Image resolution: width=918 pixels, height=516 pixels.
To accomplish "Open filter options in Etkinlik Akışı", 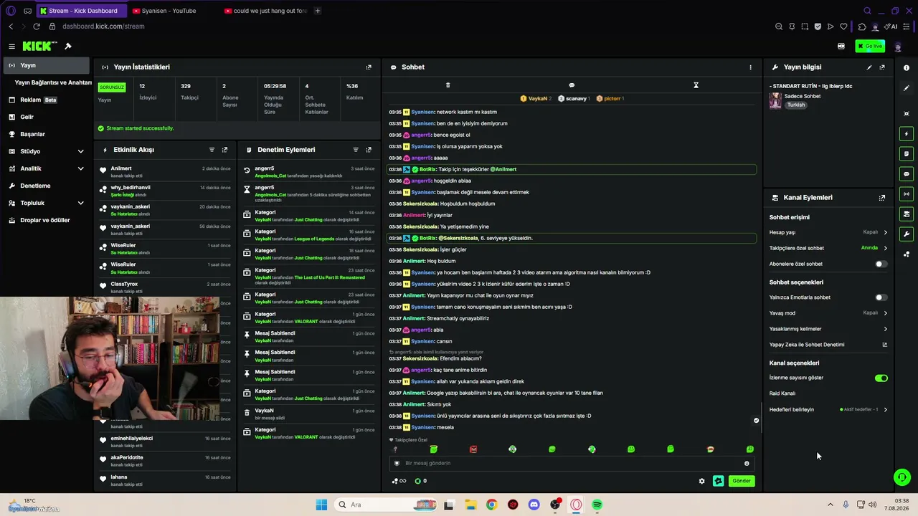I will coord(212,150).
